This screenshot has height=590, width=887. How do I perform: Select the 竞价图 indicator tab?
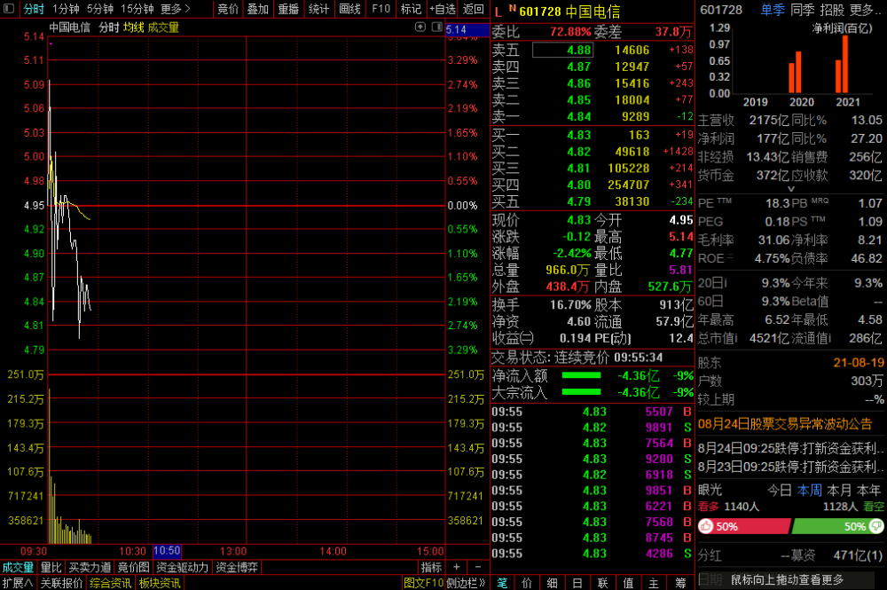click(x=134, y=567)
